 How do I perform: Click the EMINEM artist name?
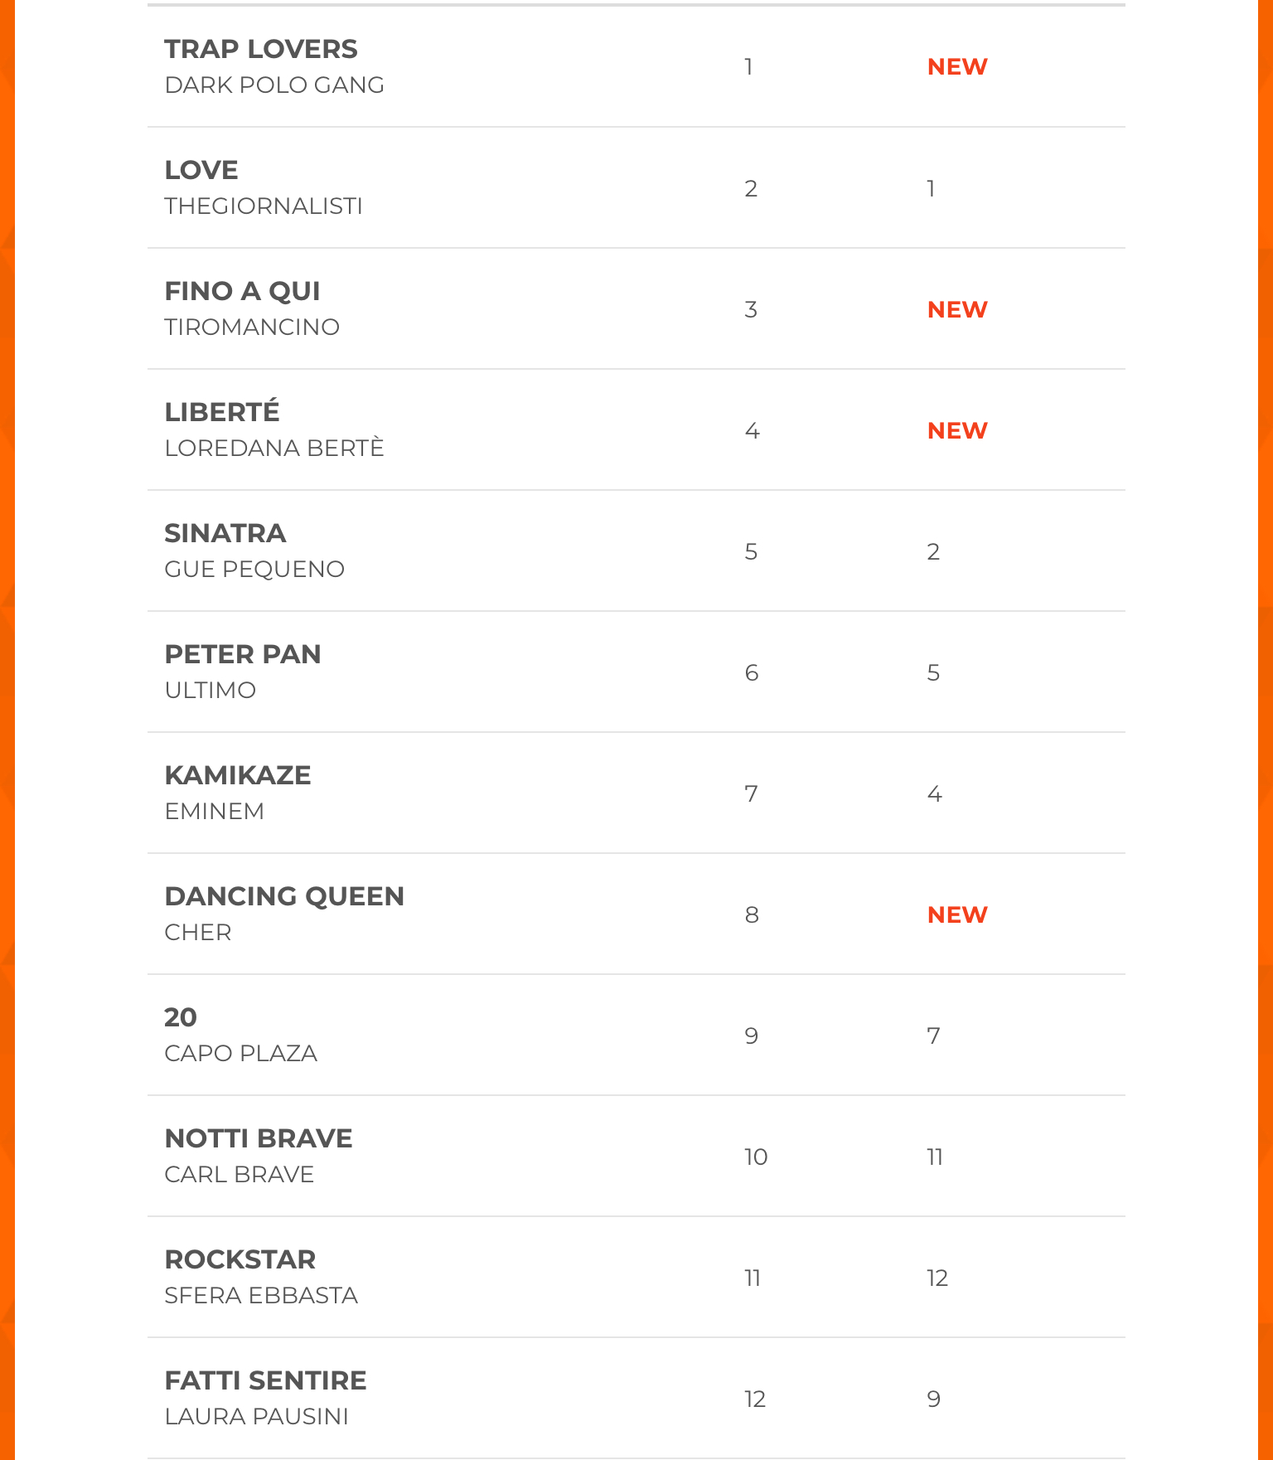pos(215,812)
